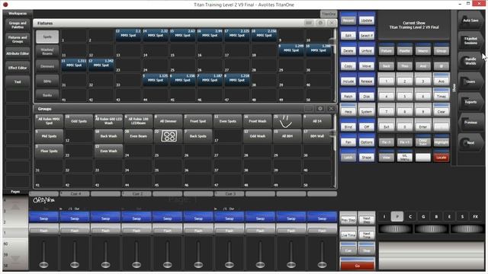Viewport: 488px width, 274px height.
Task: Switch to the Dimmers fixture page
Action: click(x=47, y=66)
